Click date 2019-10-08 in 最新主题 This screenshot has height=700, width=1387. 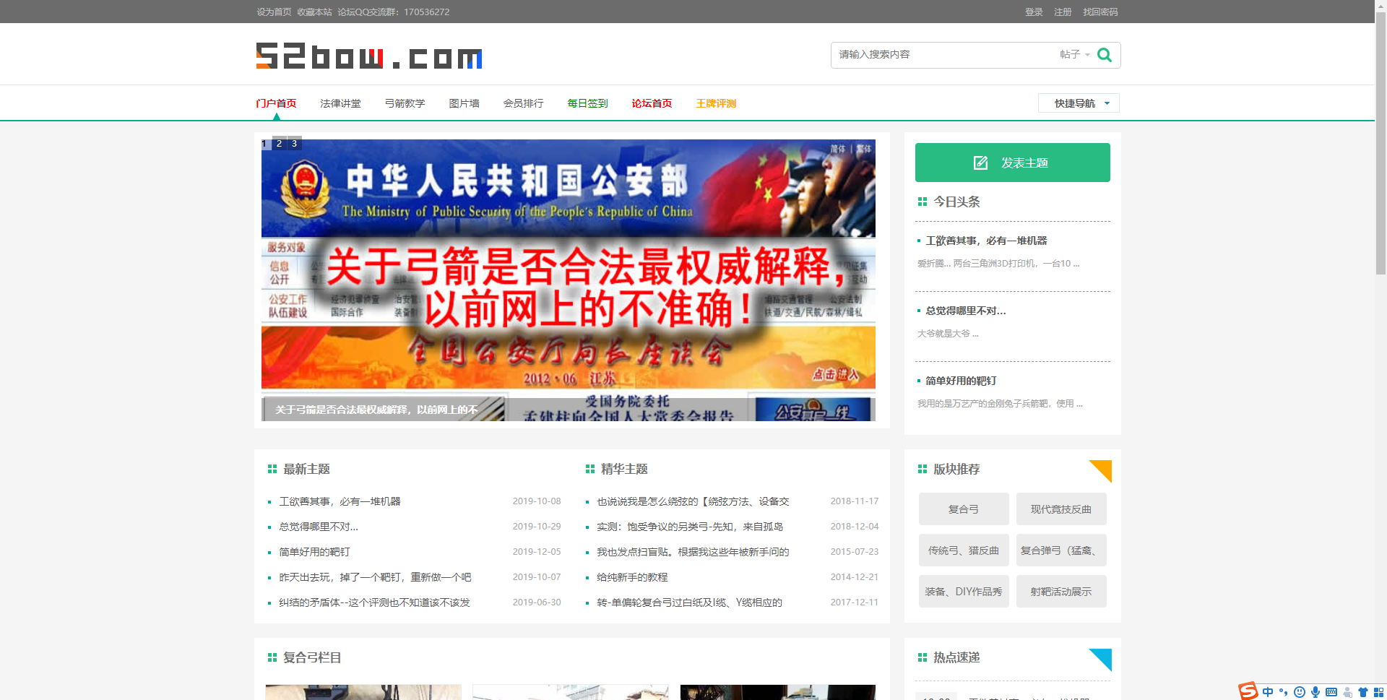point(537,501)
